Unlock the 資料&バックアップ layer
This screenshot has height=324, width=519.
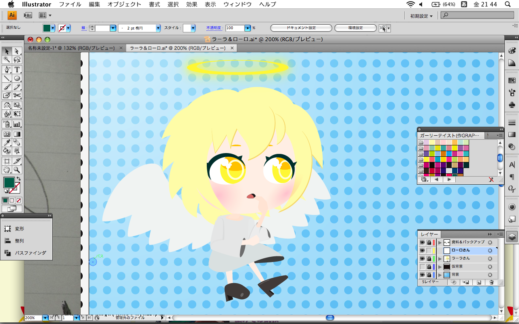pyautogui.click(x=429, y=242)
